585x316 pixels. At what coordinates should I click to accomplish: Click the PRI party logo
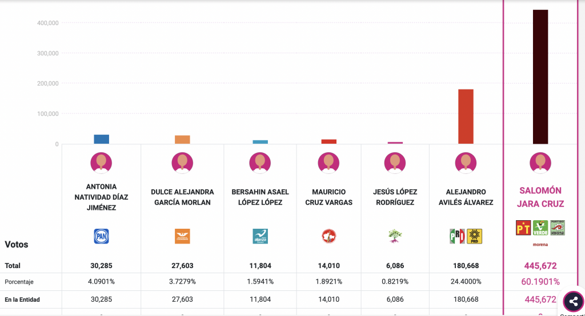tap(457, 236)
